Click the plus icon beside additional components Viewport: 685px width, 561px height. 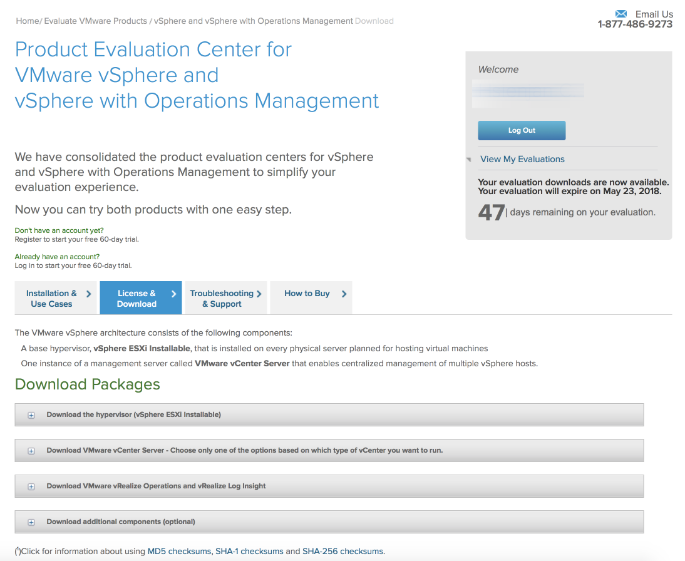pos(31,522)
